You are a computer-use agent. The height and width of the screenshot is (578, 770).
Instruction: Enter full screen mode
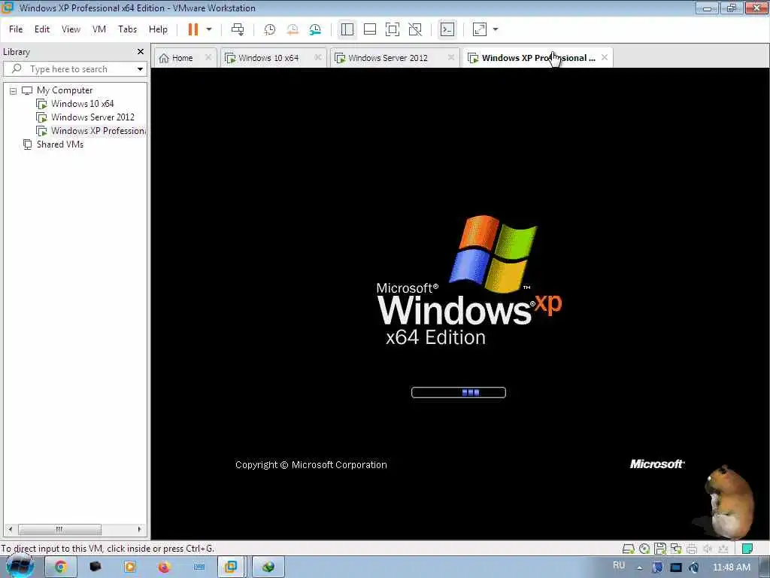tap(393, 29)
